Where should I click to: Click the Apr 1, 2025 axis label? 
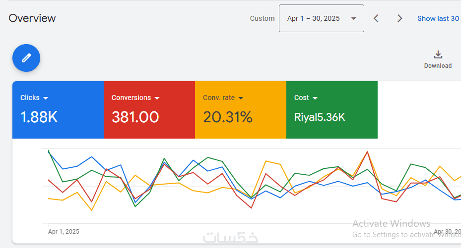(64, 232)
